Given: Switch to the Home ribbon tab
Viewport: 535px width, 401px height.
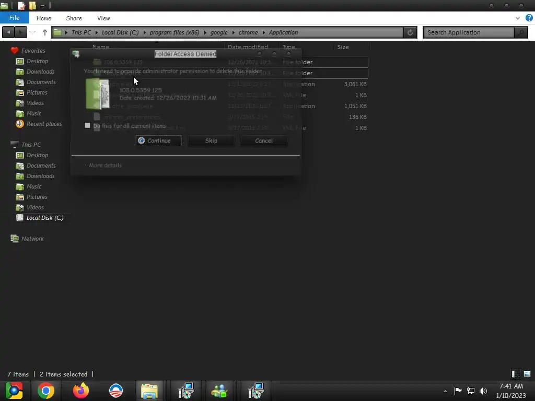Looking at the screenshot, I should 44,18.
